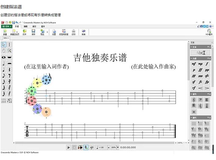
Task: Click the New (新建) toolbar button
Action: pyautogui.click(x=5, y=32)
